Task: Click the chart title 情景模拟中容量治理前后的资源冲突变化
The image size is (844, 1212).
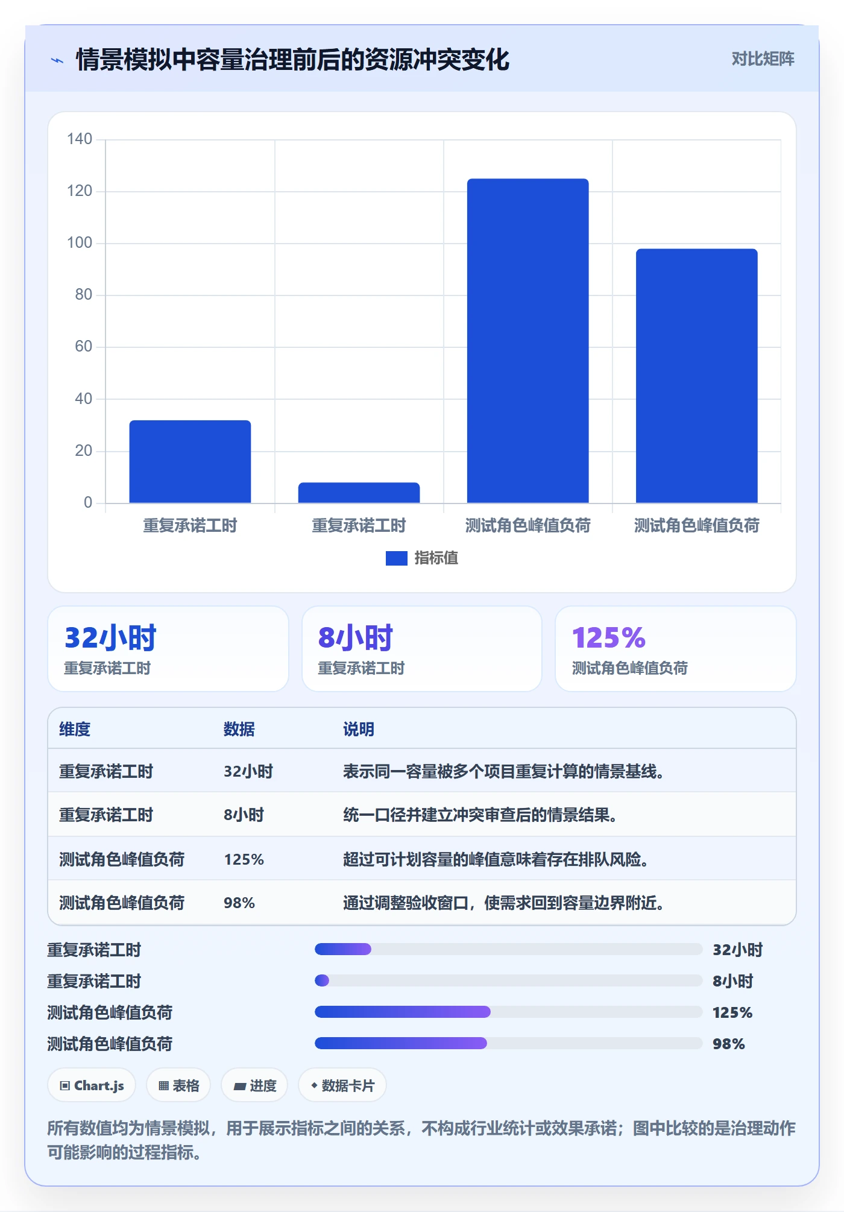Action: tap(292, 60)
